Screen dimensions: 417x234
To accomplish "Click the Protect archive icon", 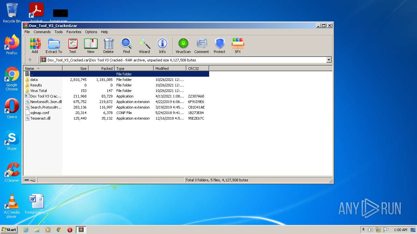I will 220,45.
